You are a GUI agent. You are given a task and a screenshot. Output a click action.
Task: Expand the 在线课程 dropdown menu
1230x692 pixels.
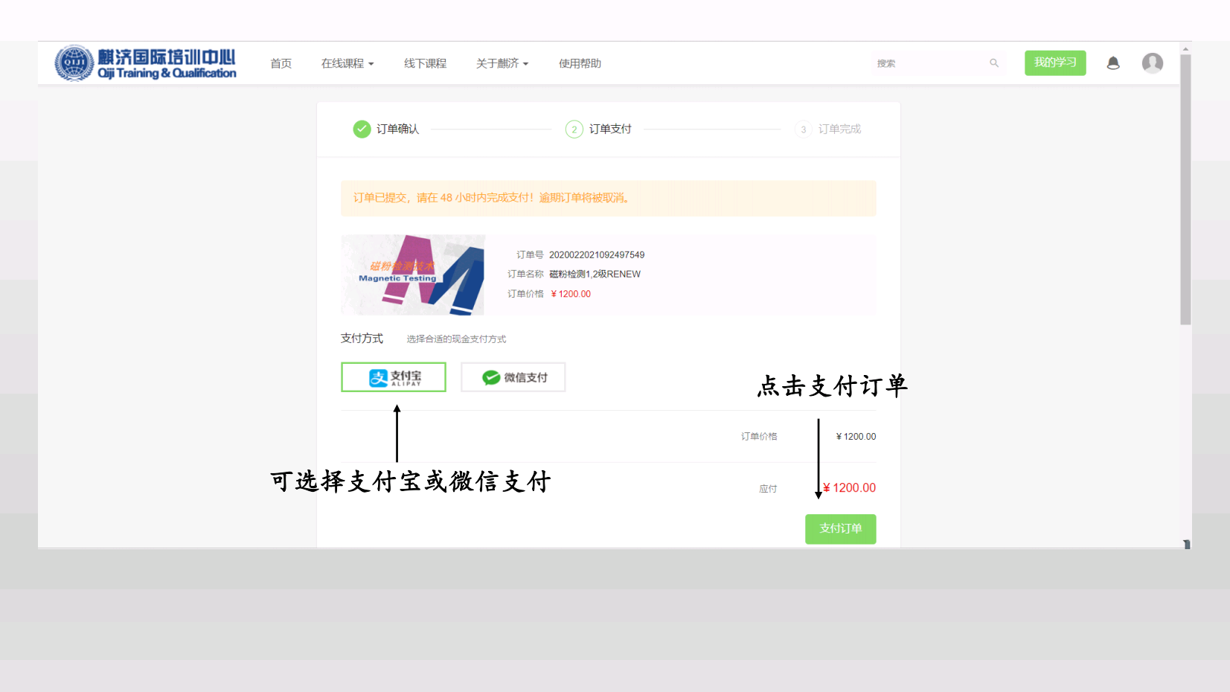(x=347, y=64)
